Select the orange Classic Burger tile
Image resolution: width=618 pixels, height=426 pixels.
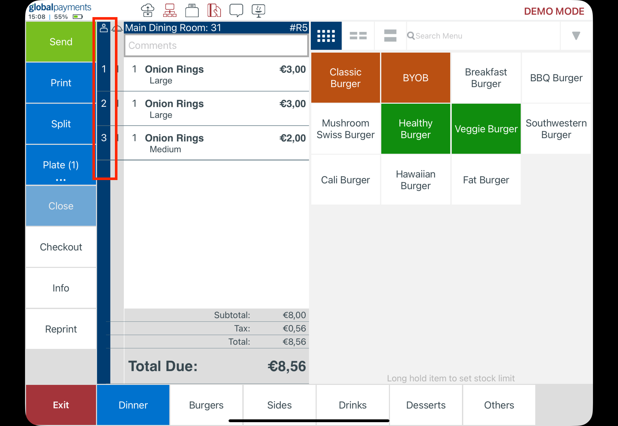(345, 78)
